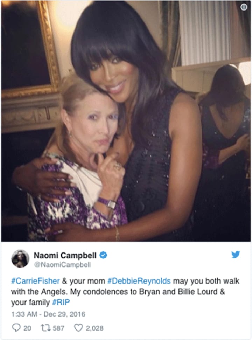252x340 pixels.
Task: Like the tweet with the heart icon
Action: [x=78, y=328]
